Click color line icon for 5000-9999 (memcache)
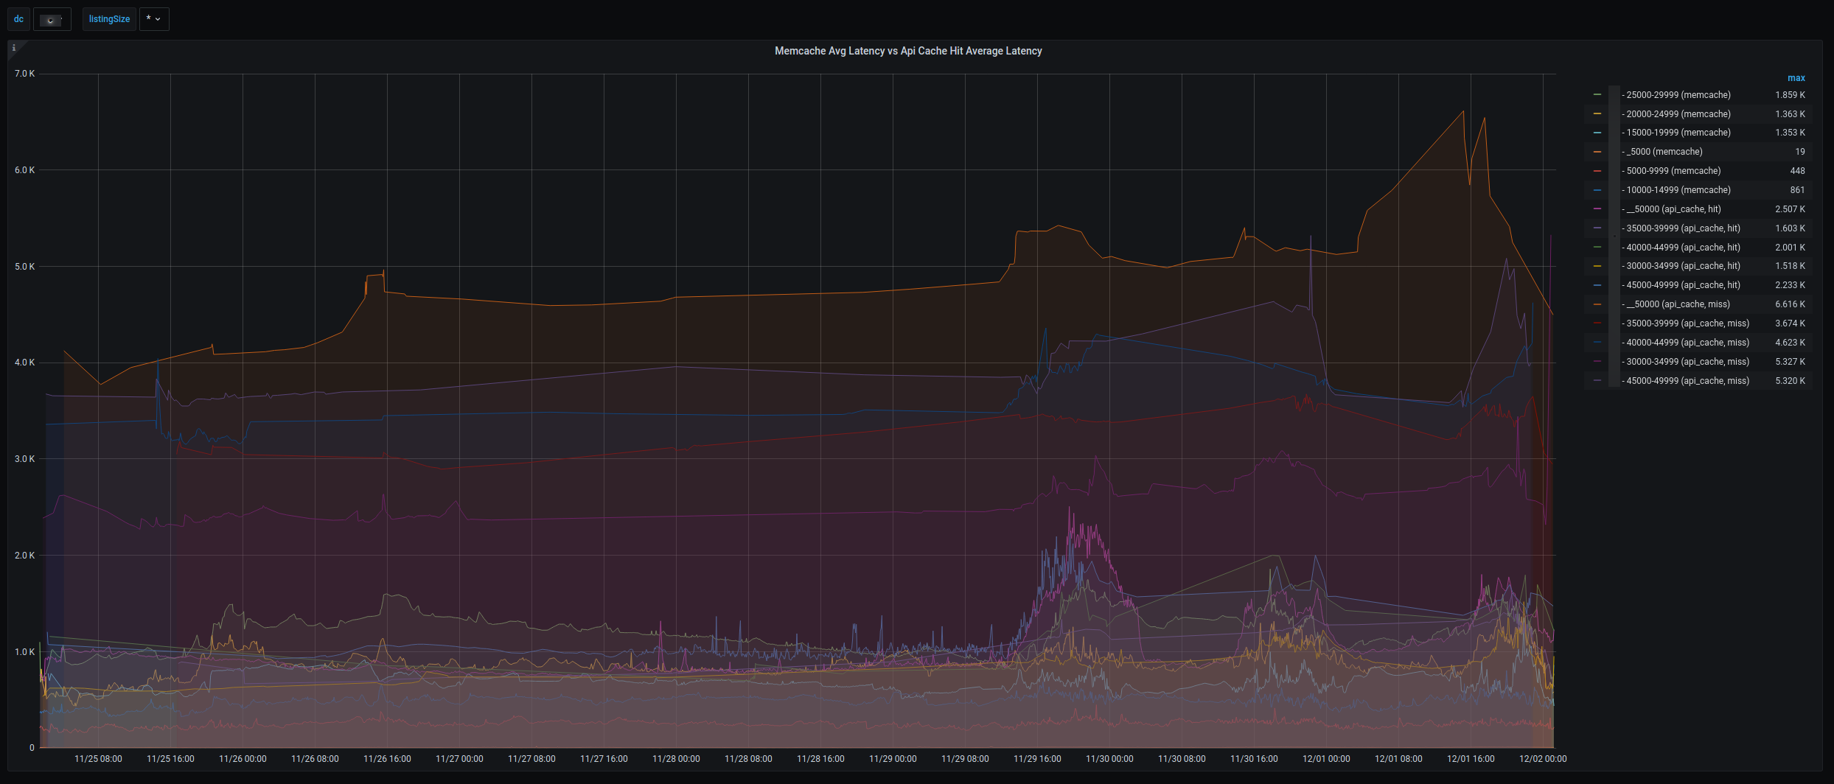 tap(1597, 171)
